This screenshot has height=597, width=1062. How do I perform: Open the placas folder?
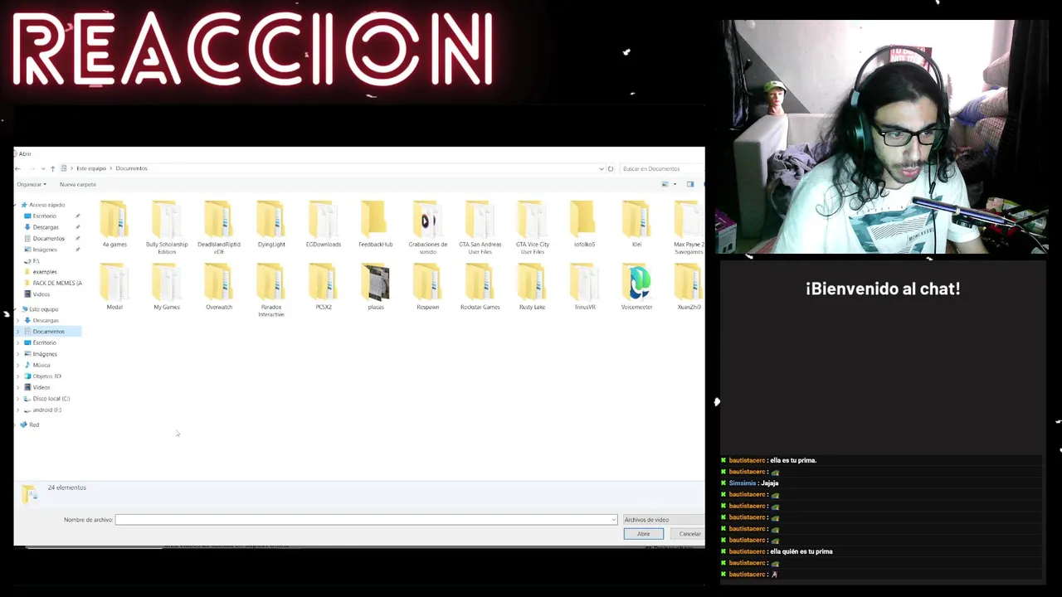pyautogui.click(x=376, y=287)
